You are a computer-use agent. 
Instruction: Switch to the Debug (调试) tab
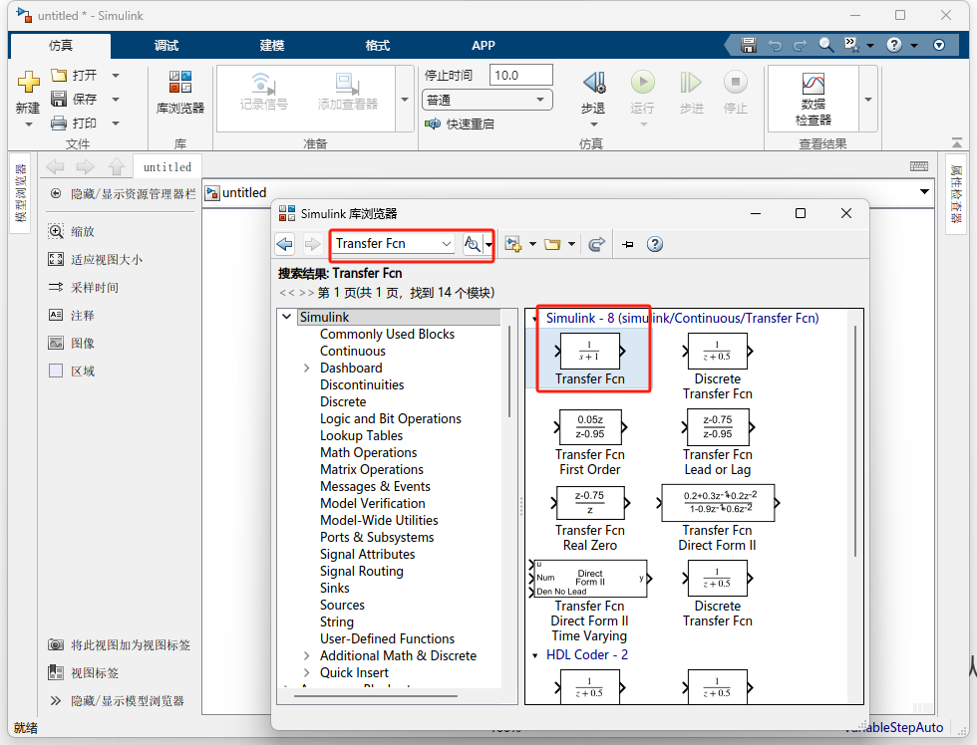(x=166, y=46)
